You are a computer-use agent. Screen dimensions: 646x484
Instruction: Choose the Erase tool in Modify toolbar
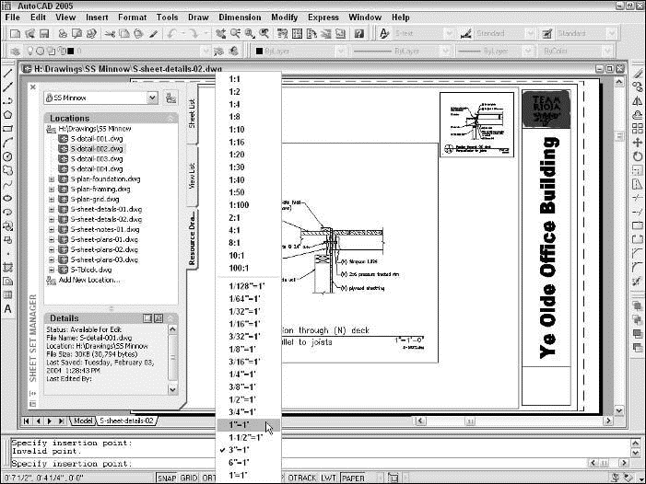click(x=638, y=73)
